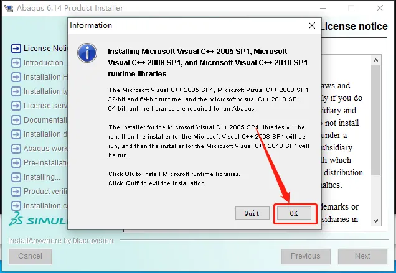Click the Installing... step arrow icon
This screenshot has width=396, height=273.
tap(16, 177)
